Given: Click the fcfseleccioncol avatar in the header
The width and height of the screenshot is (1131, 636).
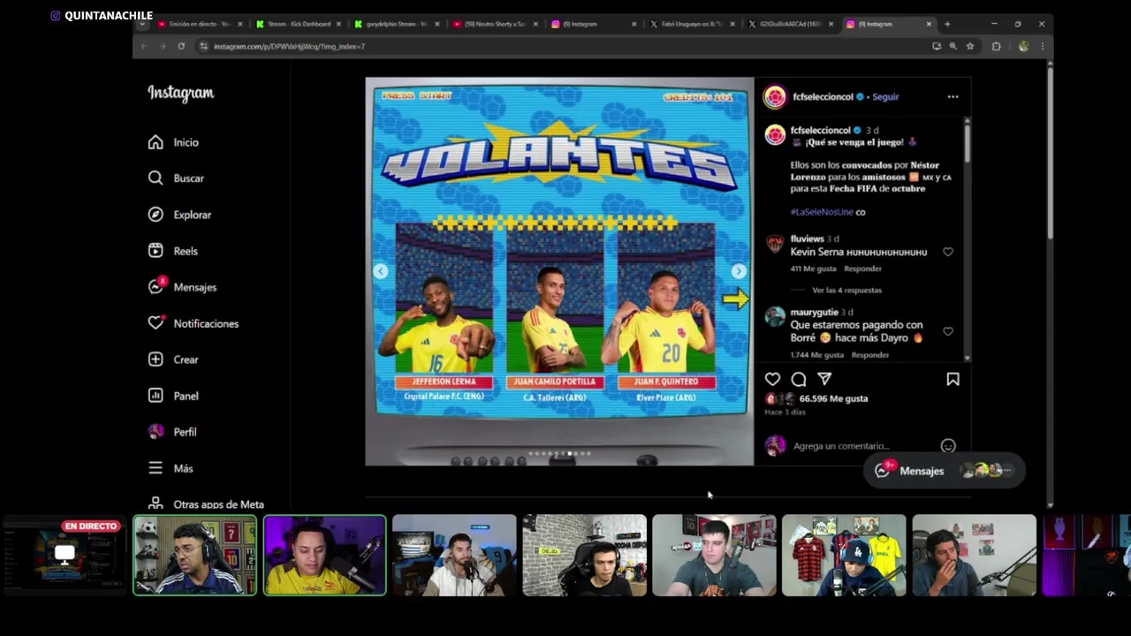Looking at the screenshot, I should pyautogui.click(x=775, y=96).
